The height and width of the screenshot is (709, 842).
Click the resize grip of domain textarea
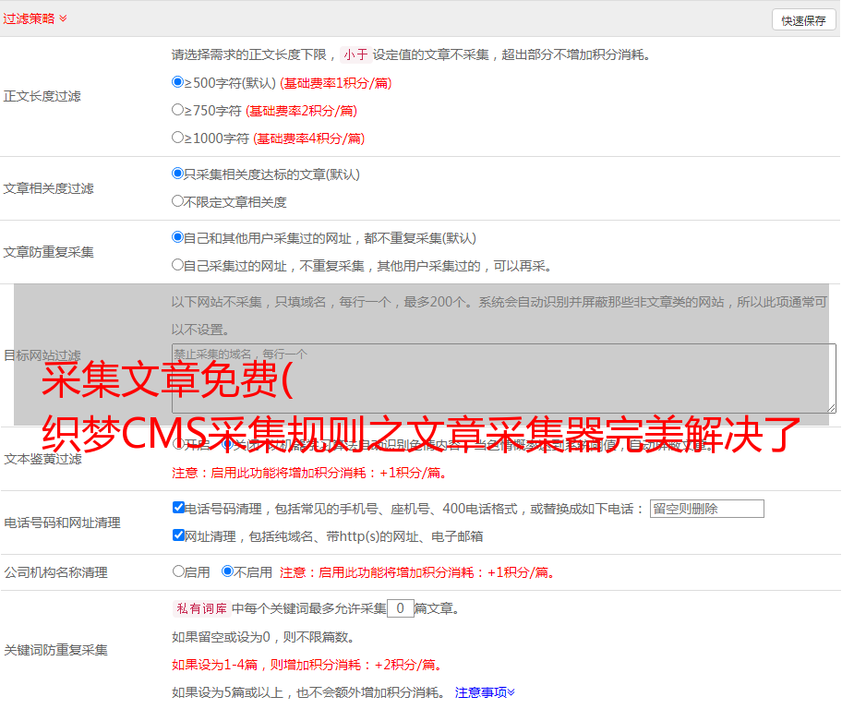[x=831, y=408]
